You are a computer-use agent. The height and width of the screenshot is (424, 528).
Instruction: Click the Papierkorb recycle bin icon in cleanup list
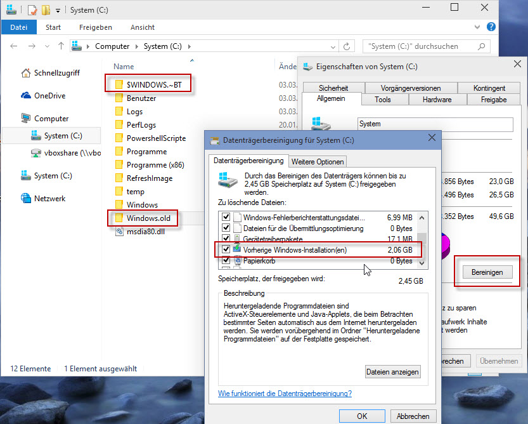point(238,260)
